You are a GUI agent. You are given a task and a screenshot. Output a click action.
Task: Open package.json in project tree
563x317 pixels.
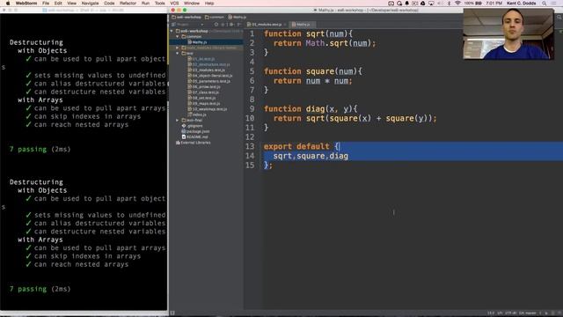click(195, 131)
